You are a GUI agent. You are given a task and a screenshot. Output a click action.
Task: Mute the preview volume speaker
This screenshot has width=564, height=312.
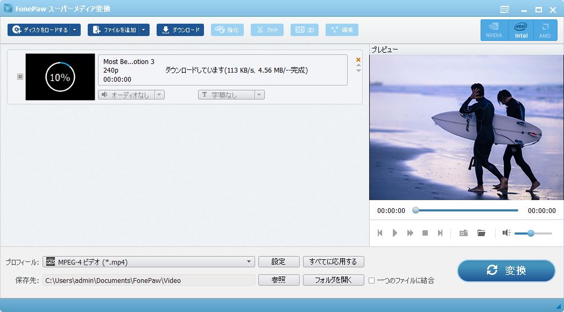(506, 233)
